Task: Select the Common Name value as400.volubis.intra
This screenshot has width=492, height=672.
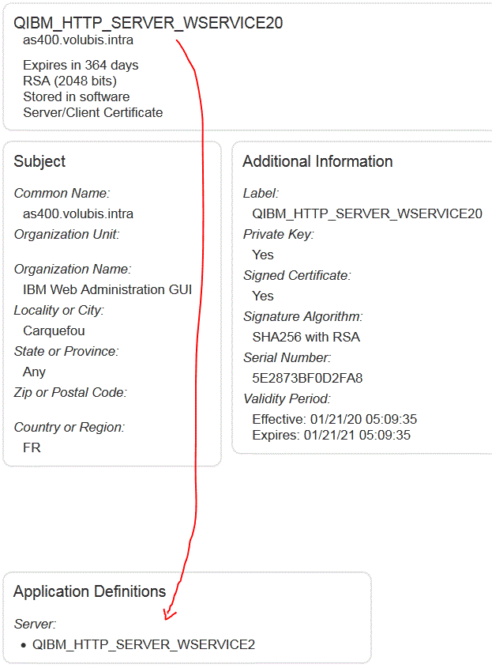Action: point(78,213)
